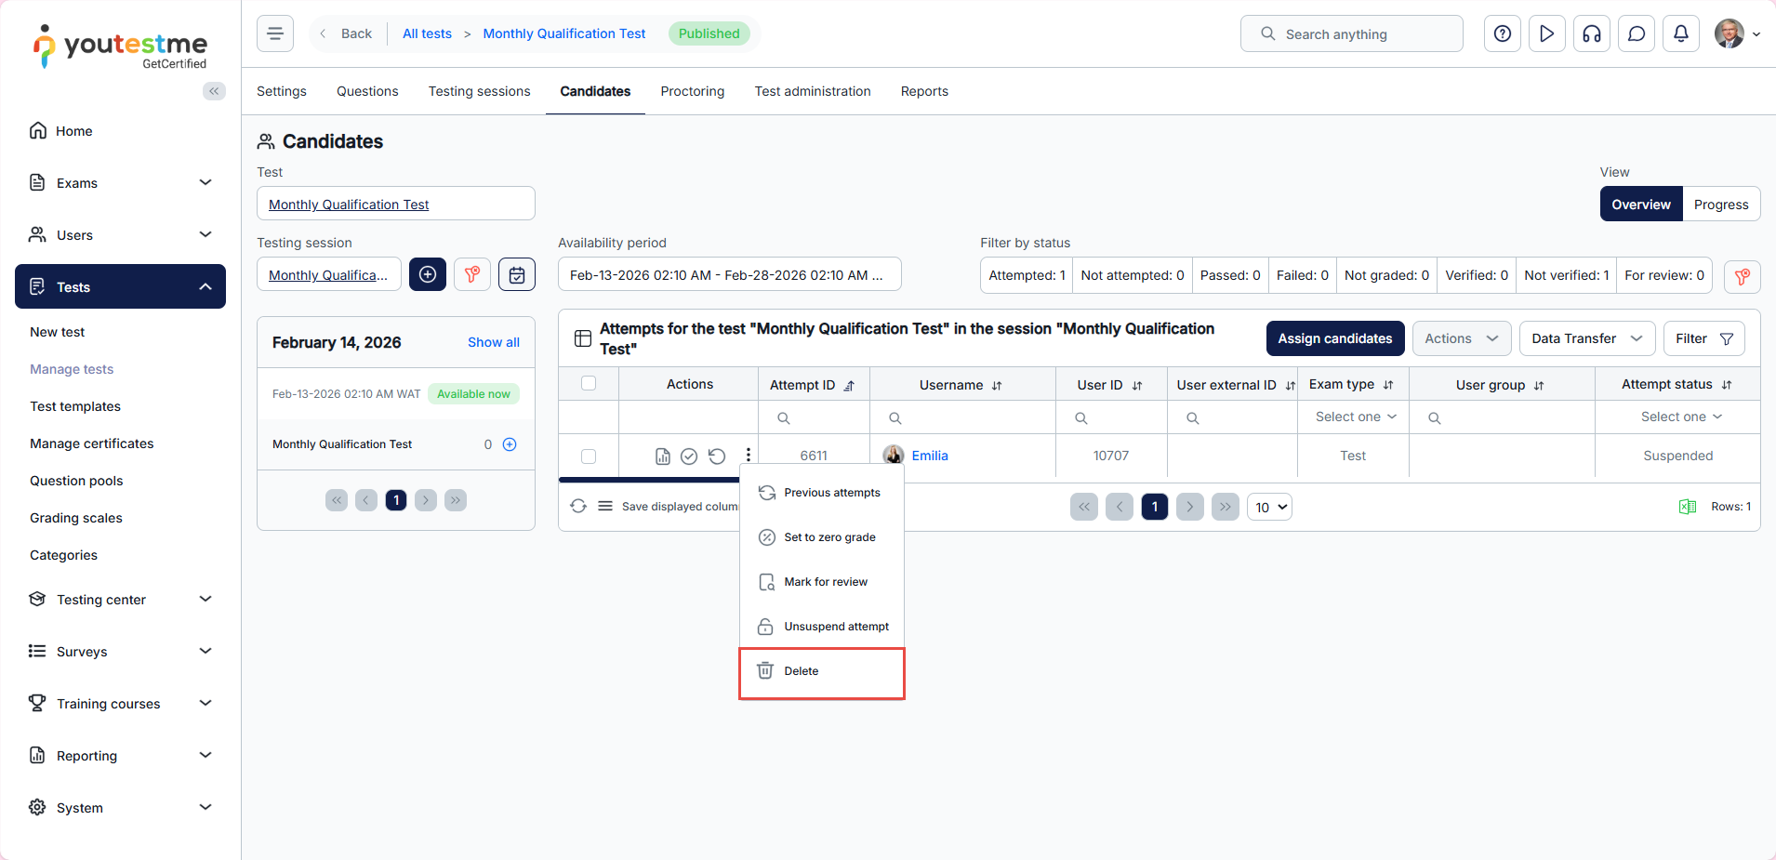Open the Emilia username link
Viewport: 1776px width, 860px height.
[x=929, y=456]
